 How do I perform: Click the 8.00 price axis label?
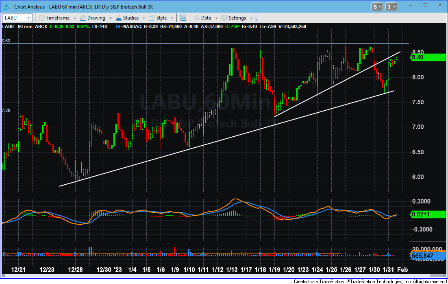[418, 77]
